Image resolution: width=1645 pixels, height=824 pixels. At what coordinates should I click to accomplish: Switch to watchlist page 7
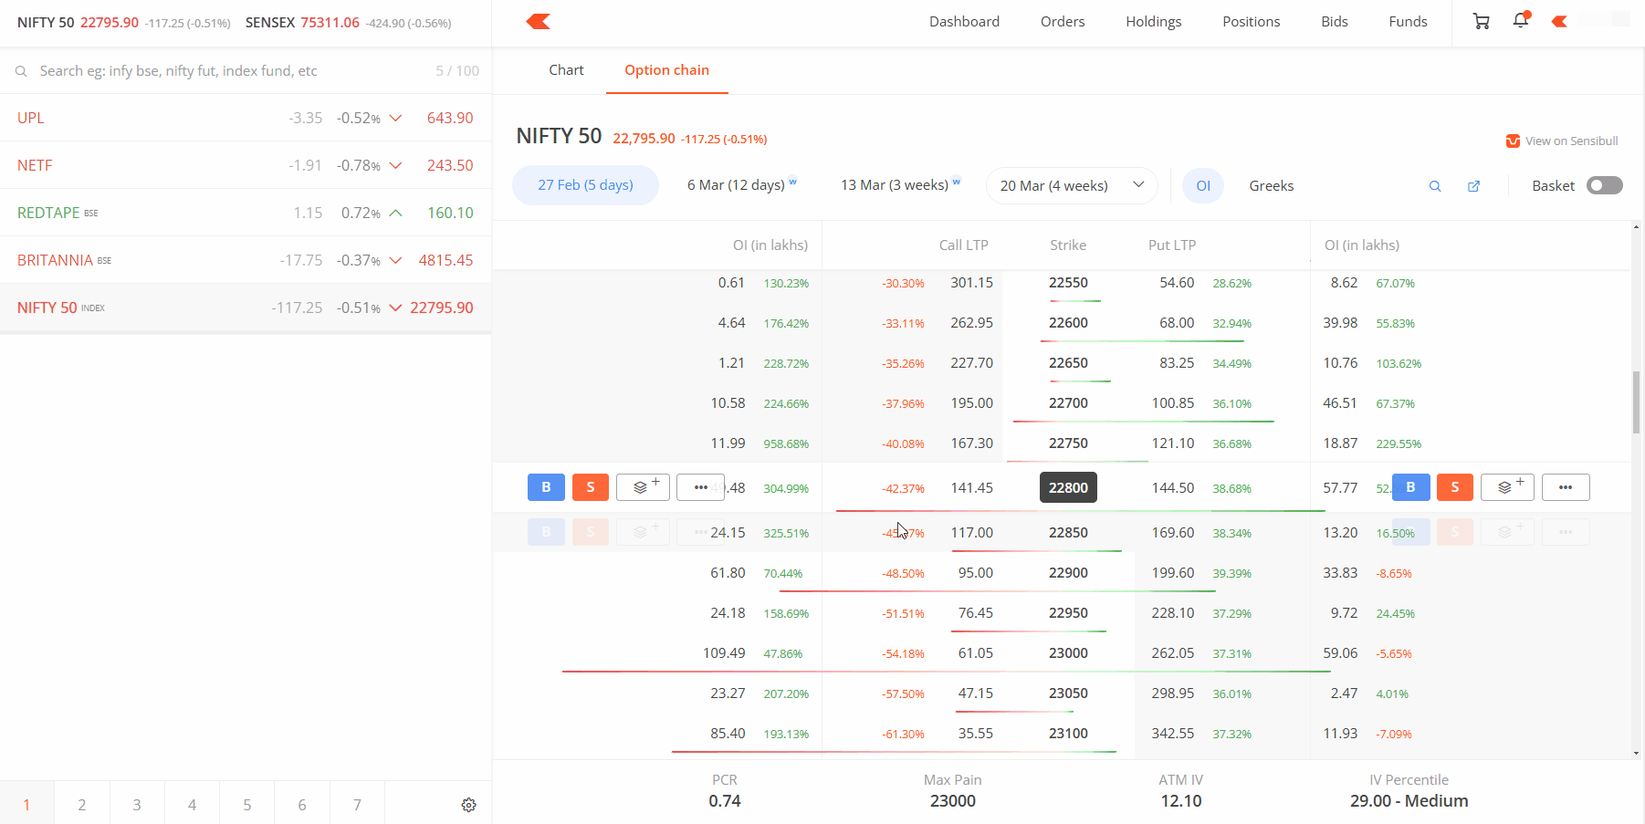click(357, 804)
